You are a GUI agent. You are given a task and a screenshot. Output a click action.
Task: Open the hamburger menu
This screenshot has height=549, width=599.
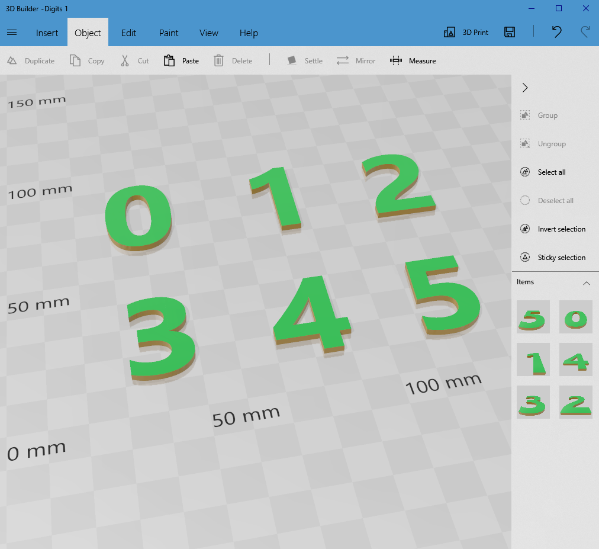pos(12,33)
